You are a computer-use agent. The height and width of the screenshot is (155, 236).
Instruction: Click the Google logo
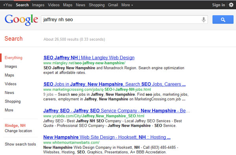point(21,20)
